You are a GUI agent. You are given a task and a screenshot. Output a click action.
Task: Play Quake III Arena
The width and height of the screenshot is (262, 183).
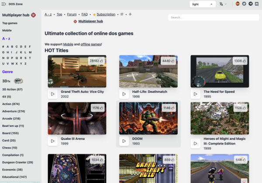click(53, 141)
